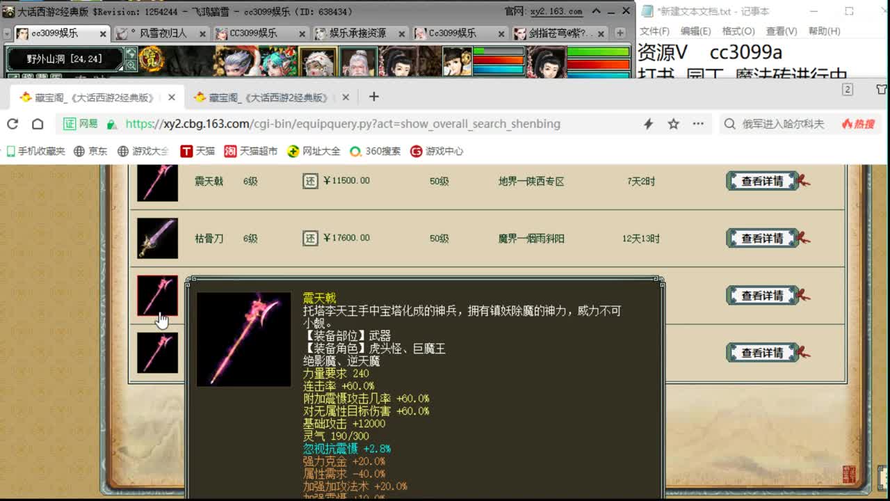890x501 pixels.
Task: Click the red-bordered hovered weapon thumbnail
Action: tap(157, 295)
